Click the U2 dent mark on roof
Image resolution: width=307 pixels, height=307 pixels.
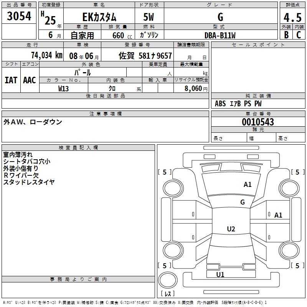tap(231, 229)
